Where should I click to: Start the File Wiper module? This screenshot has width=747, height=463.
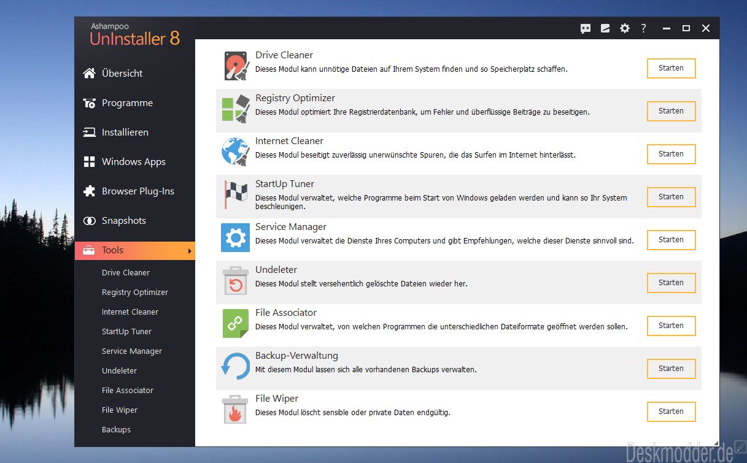pos(671,411)
